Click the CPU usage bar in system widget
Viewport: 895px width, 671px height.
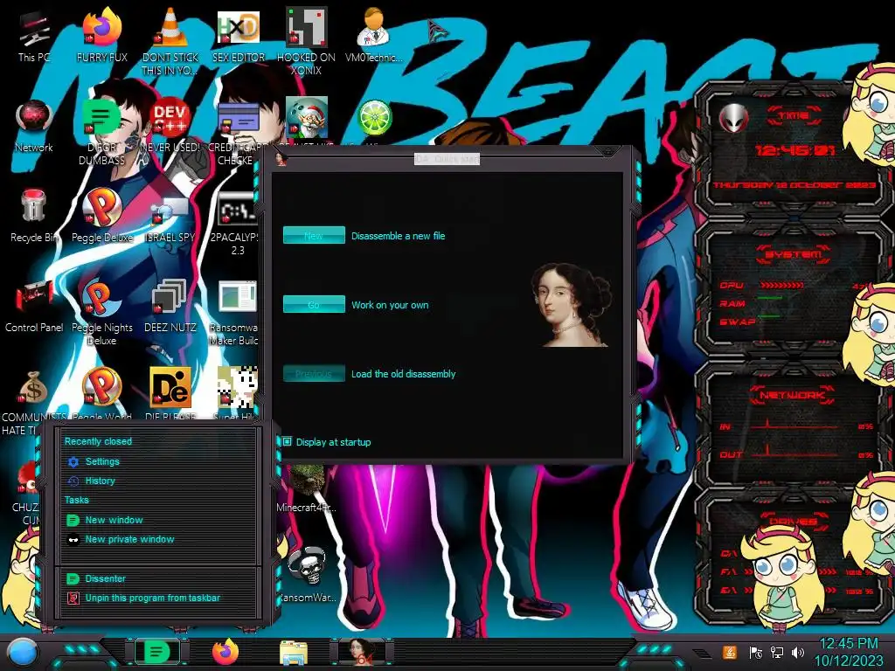(x=781, y=285)
